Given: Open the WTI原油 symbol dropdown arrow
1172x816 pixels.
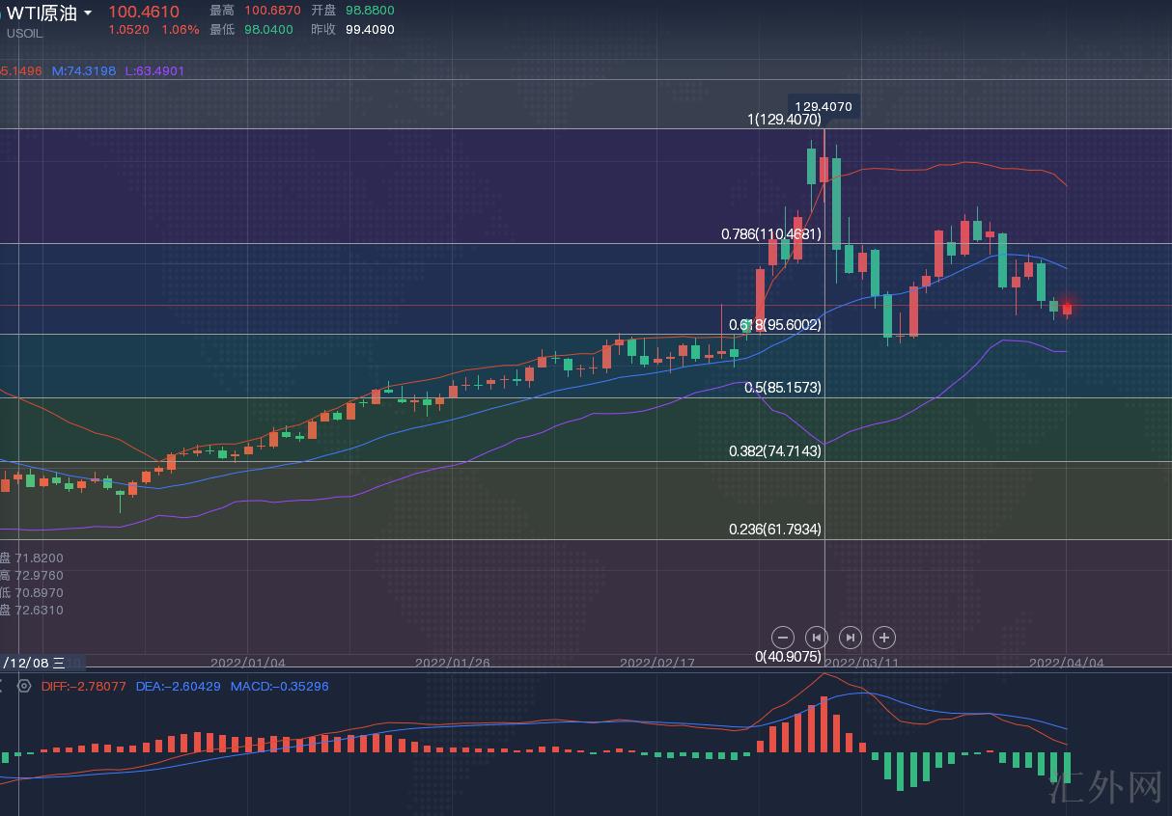Looking at the screenshot, I should [x=89, y=13].
